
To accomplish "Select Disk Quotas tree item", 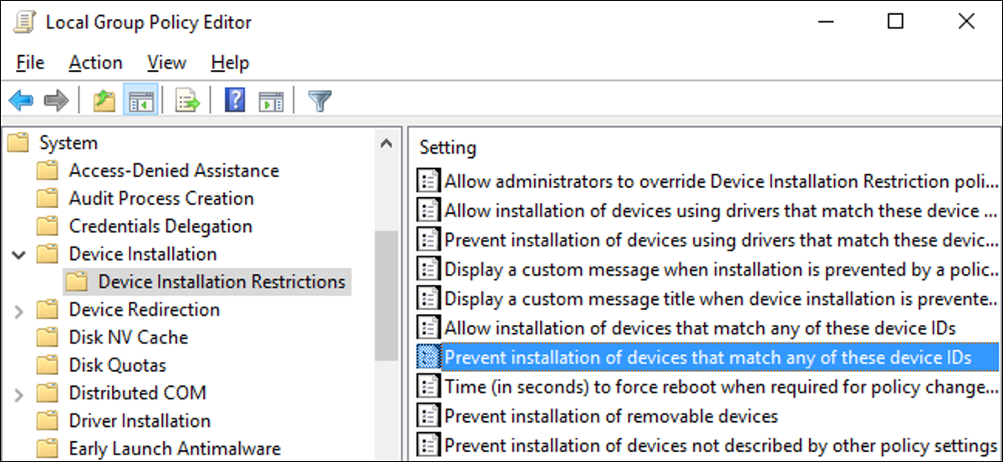I will pyautogui.click(x=118, y=365).
